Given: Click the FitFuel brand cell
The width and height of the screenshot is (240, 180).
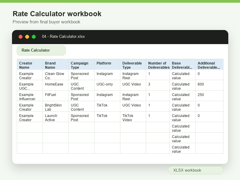Looking at the screenshot, I should tap(55, 96).
